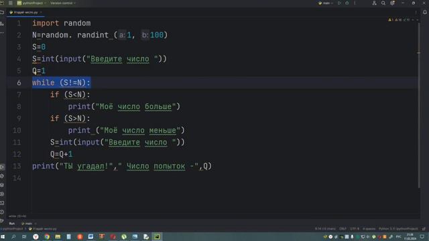Screen dimensions: 429x241
Task: Click 'if (S>N):' on line 9
Action: point(70,118)
